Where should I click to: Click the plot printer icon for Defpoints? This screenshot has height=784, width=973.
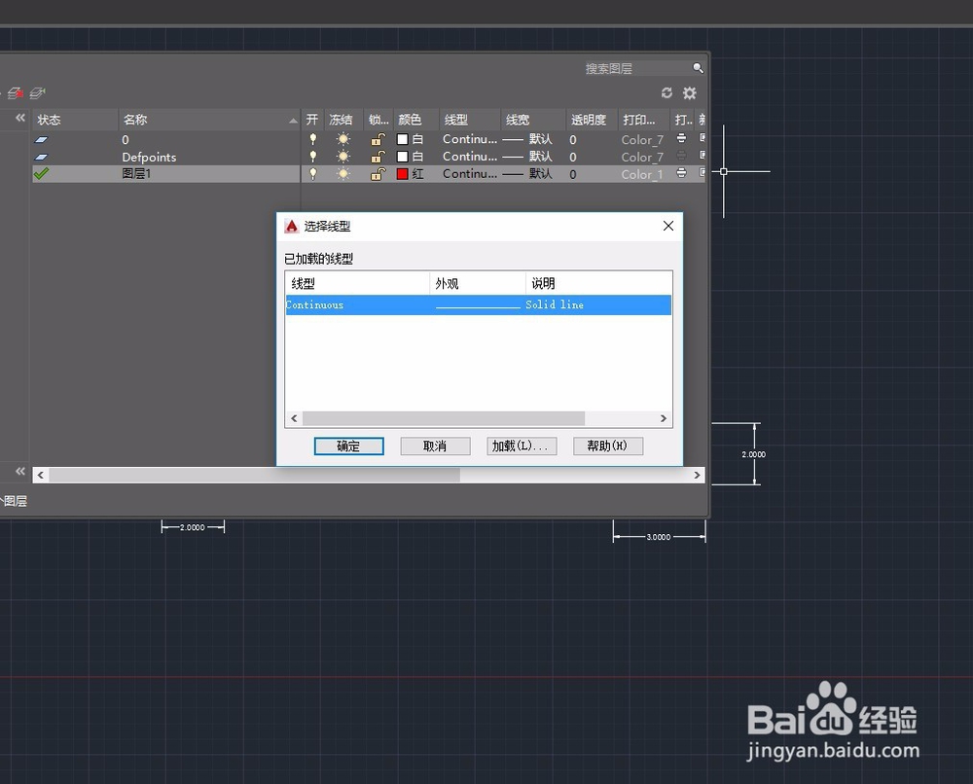coord(681,157)
